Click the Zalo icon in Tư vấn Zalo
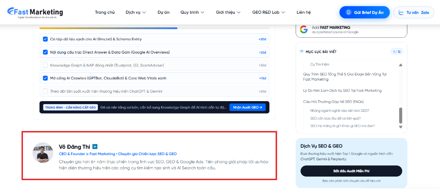 point(401,12)
